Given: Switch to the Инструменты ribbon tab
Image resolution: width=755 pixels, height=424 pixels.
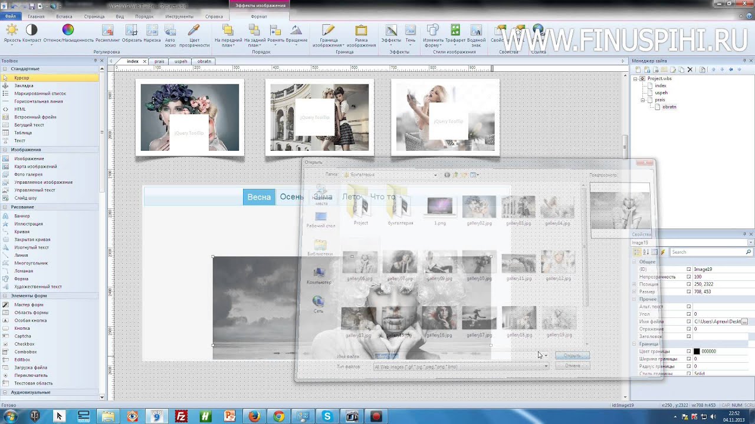Looking at the screenshot, I should (x=179, y=16).
